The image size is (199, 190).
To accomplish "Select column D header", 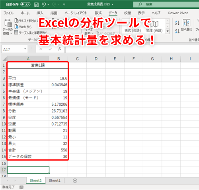I will [96, 59].
